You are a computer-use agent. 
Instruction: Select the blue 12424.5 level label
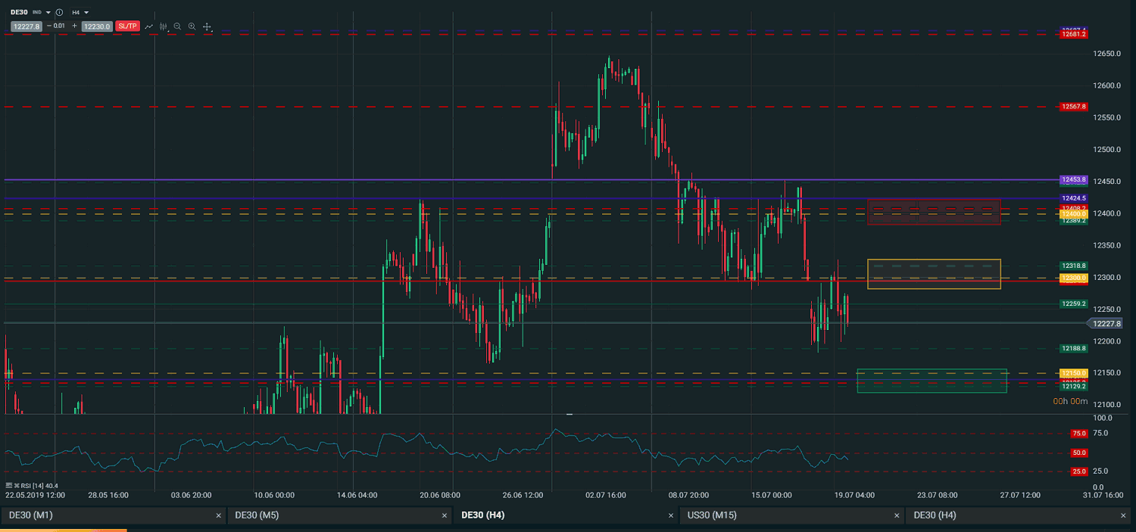tap(1074, 198)
